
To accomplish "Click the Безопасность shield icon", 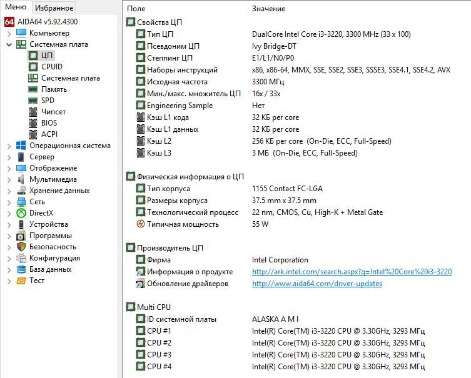I will pyautogui.click(x=21, y=247).
